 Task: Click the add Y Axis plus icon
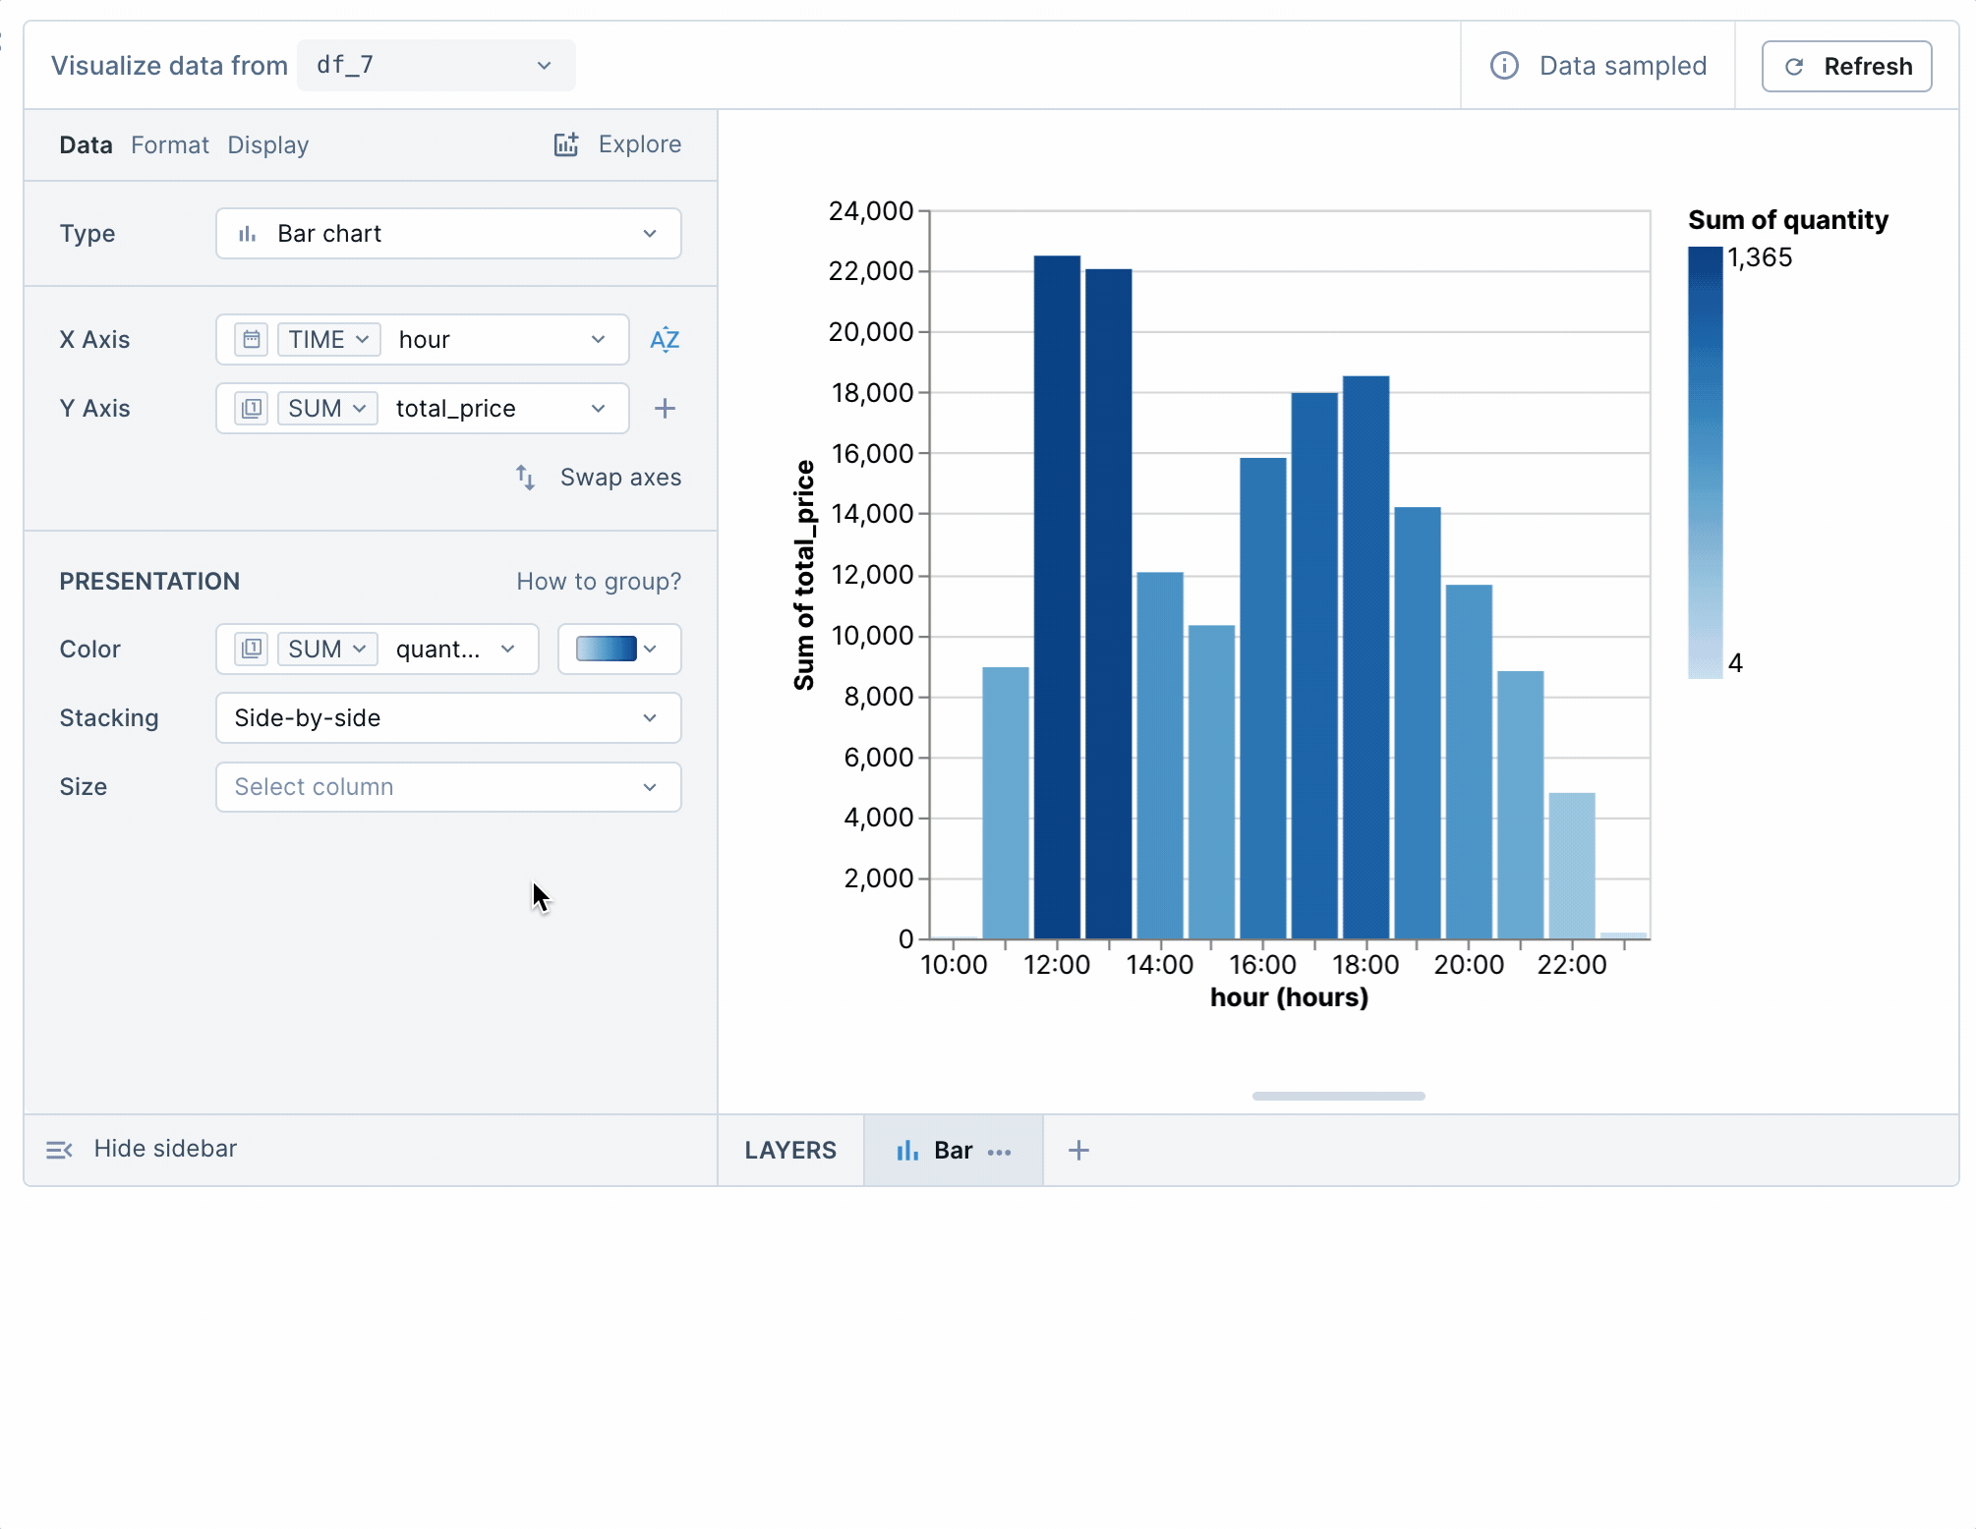click(x=664, y=409)
